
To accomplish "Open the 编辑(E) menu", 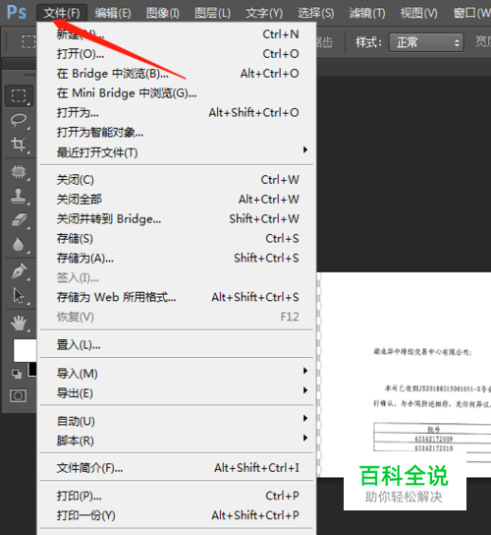I will point(113,13).
